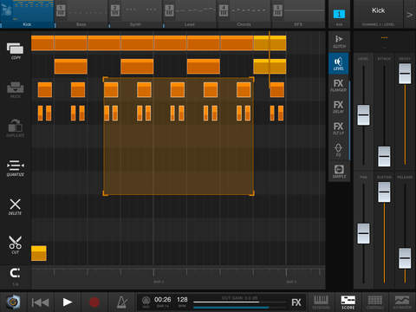Start playback with the play button
The image size is (416, 312).
pos(68,302)
